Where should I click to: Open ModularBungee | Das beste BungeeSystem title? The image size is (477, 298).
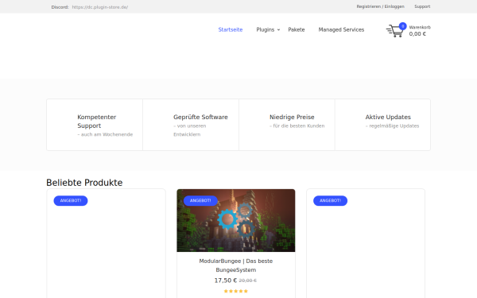pos(236,265)
